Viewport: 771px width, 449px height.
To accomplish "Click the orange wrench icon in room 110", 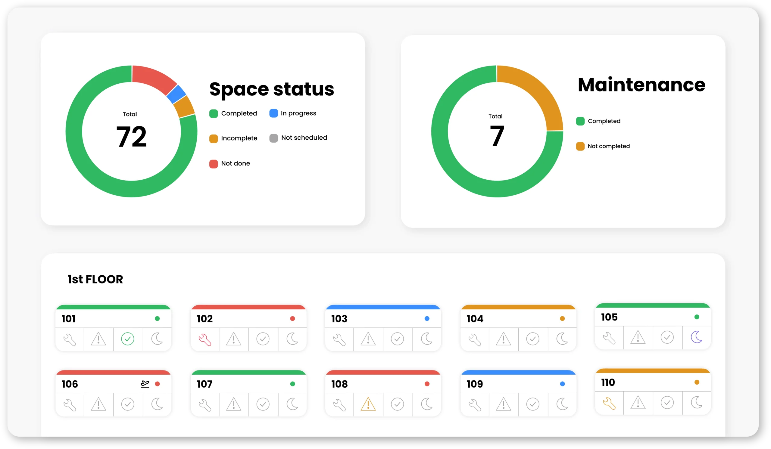I will coord(609,403).
